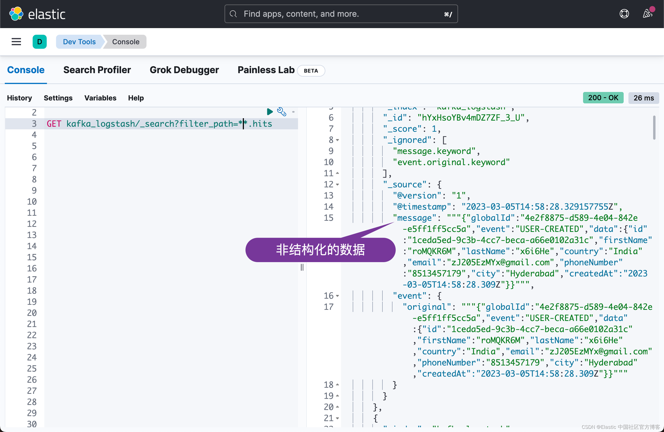This screenshot has width=664, height=432.
Task: Go to Dev Tools breadcrumb
Action: [x=79, y=42]
